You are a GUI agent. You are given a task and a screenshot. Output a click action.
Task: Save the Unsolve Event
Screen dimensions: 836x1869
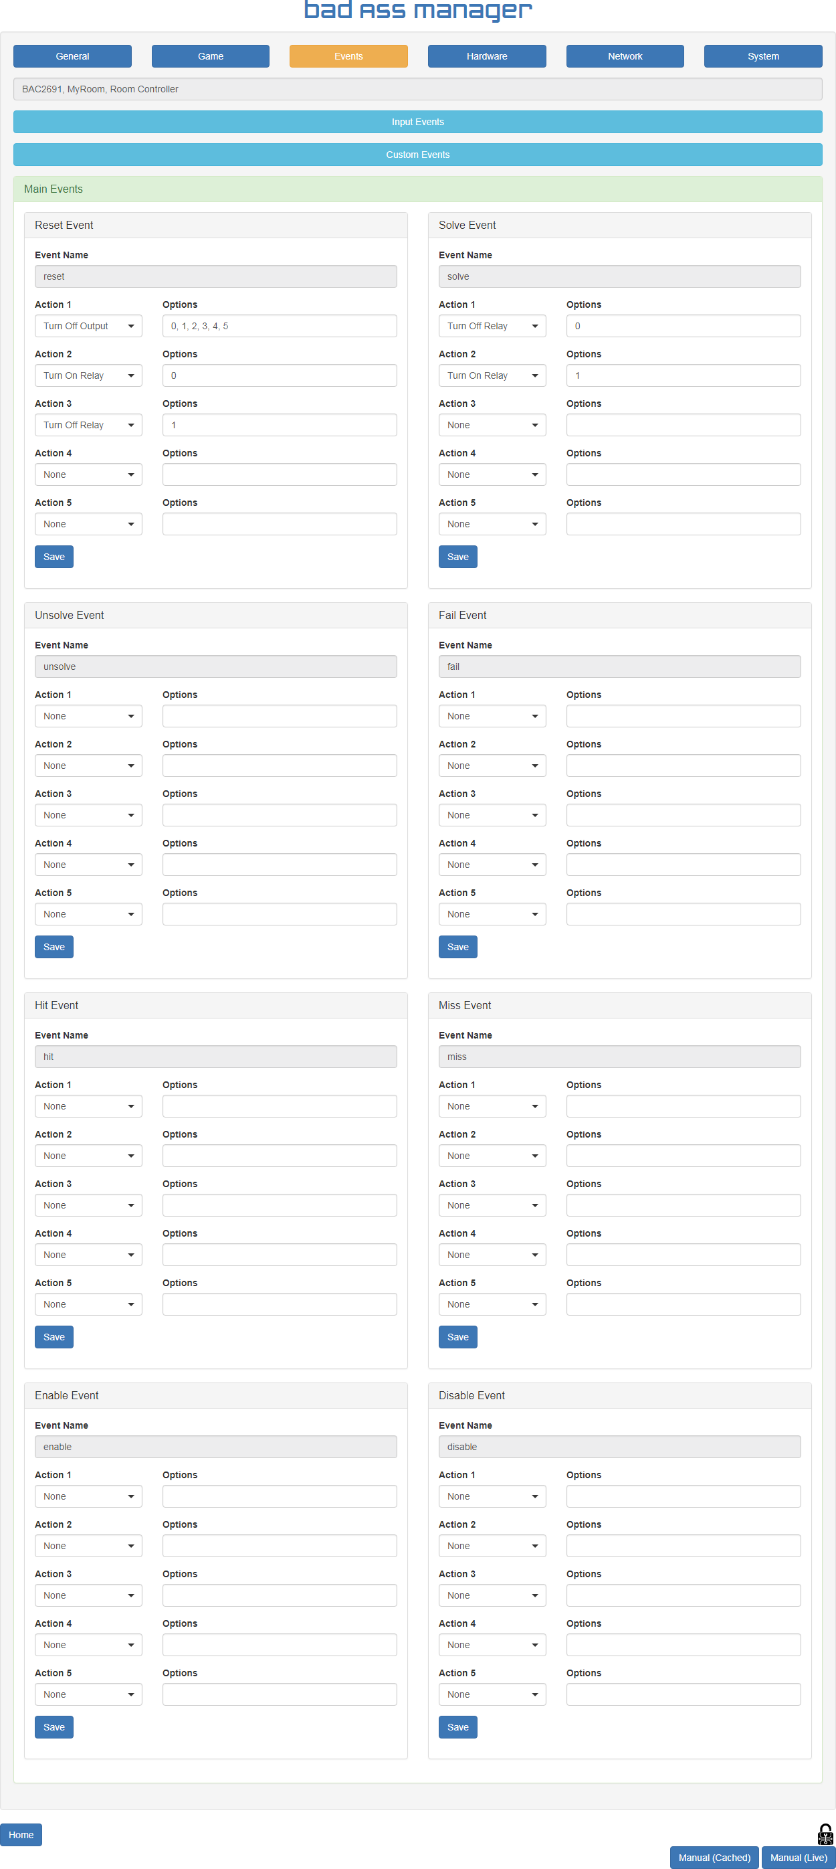54,947
